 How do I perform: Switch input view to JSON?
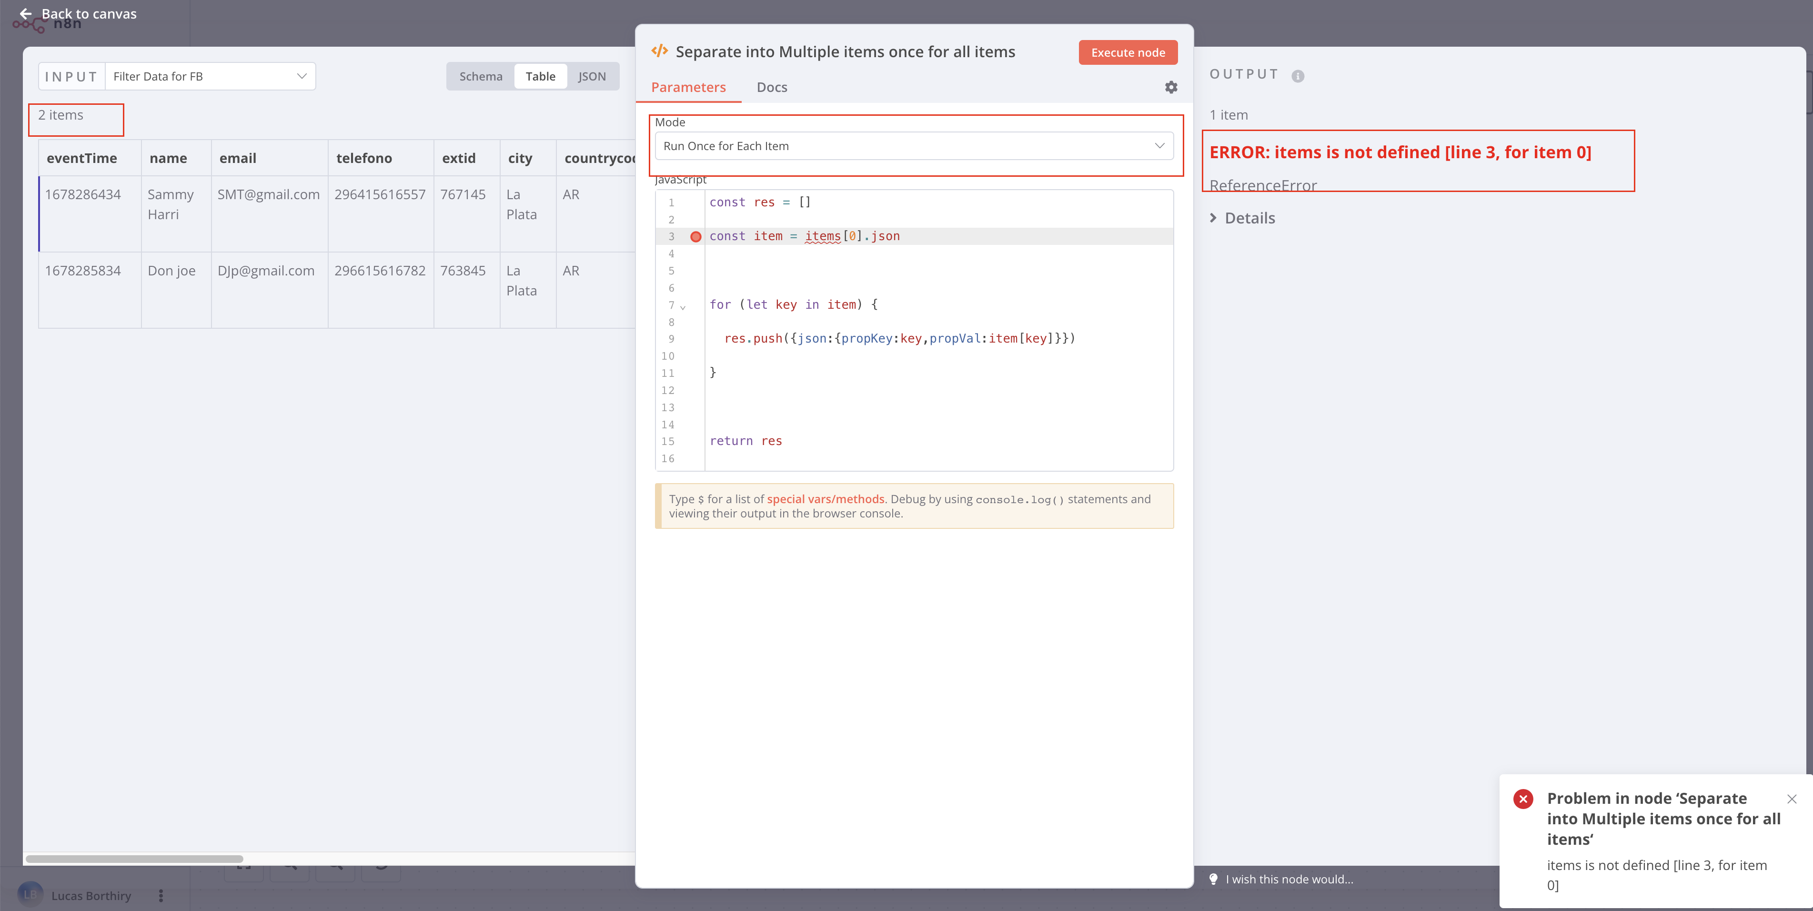(x=591, y=76)
